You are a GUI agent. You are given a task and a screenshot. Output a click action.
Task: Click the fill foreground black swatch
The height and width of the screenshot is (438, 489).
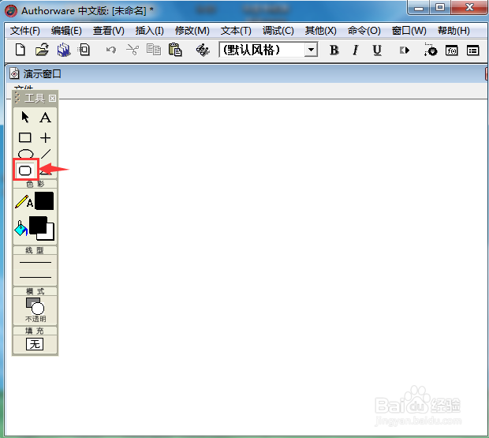pyautogui.click(x=38, y=225)
